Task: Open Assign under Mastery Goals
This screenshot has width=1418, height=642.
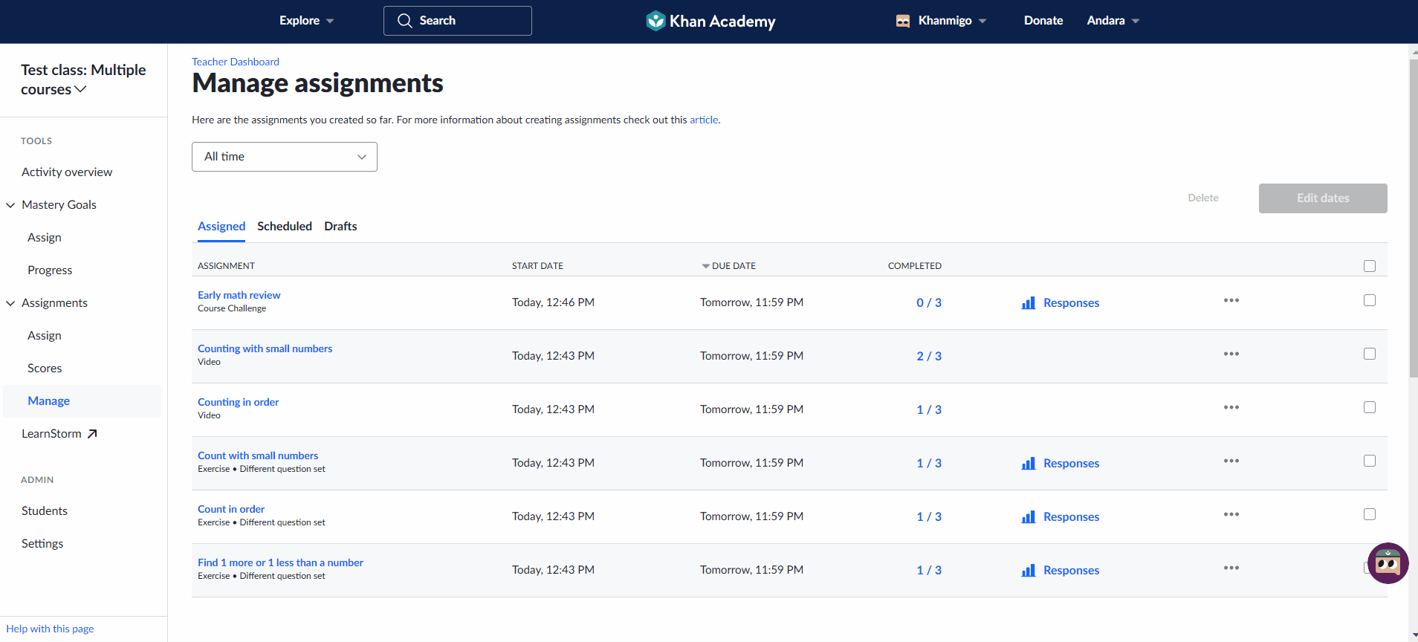Action: [45, 238]
